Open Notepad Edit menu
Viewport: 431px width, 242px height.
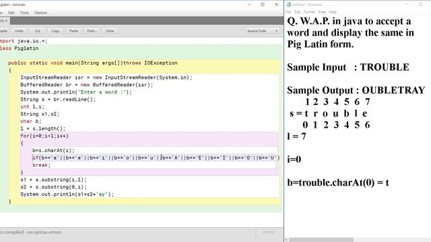pyautogui.click(x=298, y=12)
